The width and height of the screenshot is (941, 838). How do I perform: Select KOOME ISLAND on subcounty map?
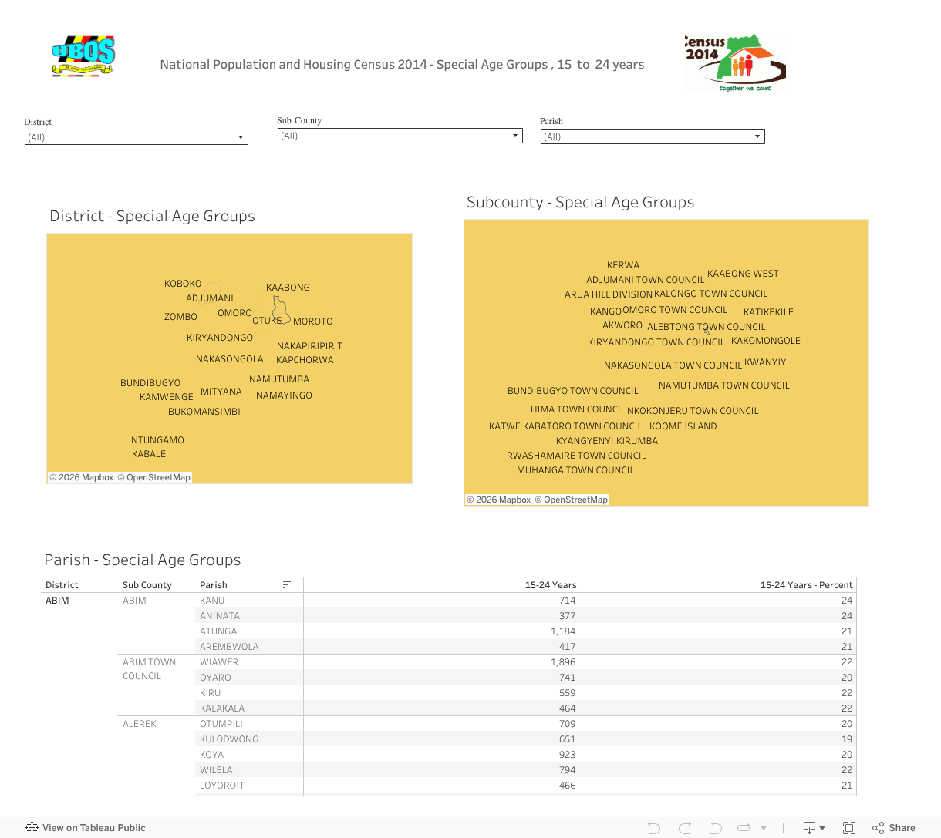click(683, 426)
